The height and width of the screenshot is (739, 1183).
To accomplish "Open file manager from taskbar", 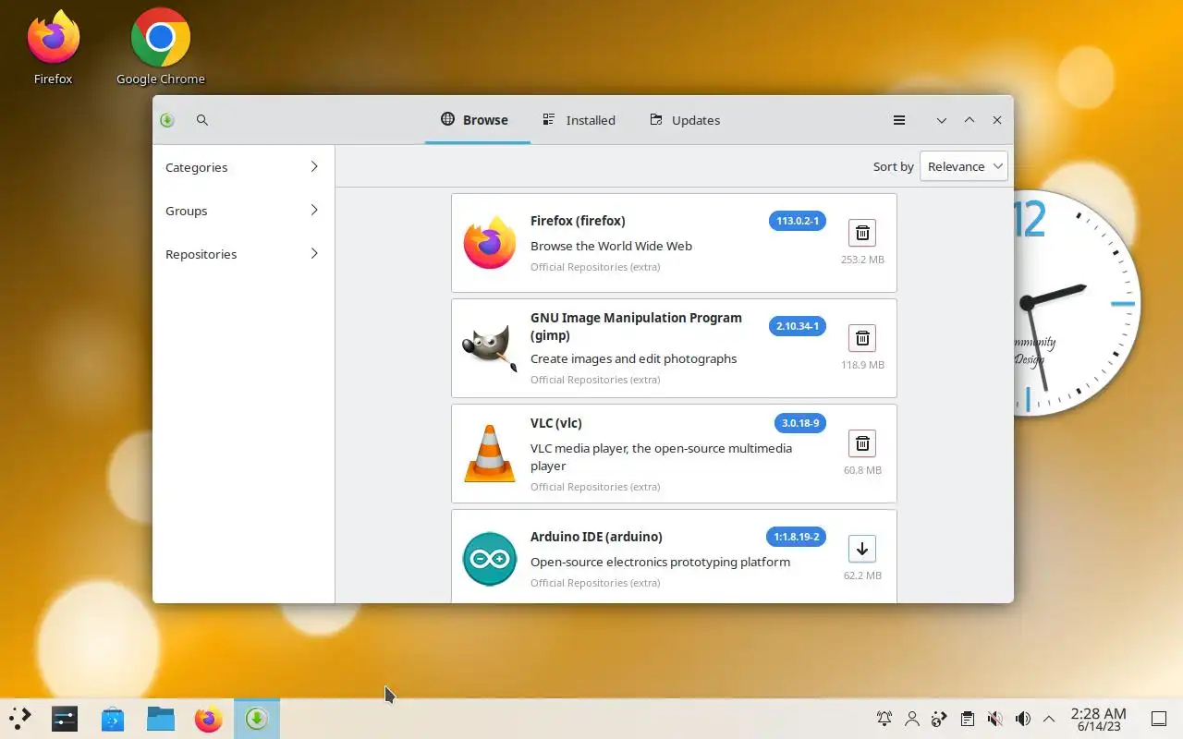I will [x=161, y=718].
